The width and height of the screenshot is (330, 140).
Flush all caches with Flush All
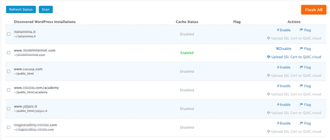(314, 10)
